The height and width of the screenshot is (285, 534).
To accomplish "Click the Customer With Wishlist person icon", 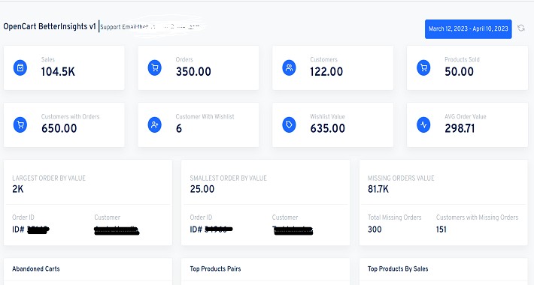I will pos(155,124).
